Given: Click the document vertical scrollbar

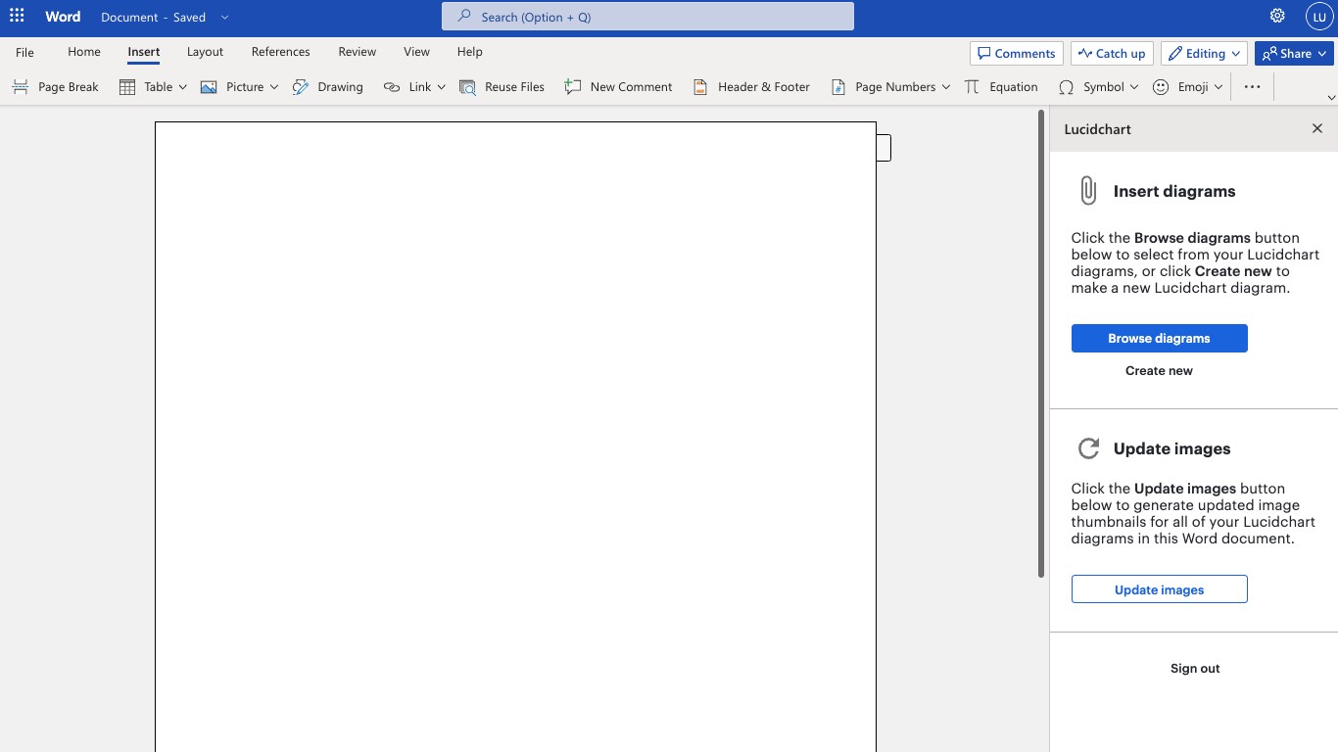Looking at the screenshot, I should coord(1041,343).
